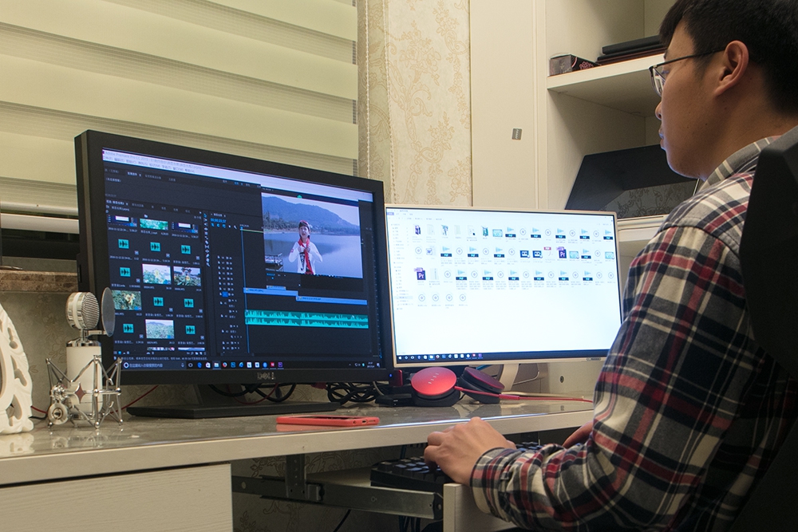798x532 pixels.
Task: Select the Zoom tool at bottom of tools panel
Action: 207,265
